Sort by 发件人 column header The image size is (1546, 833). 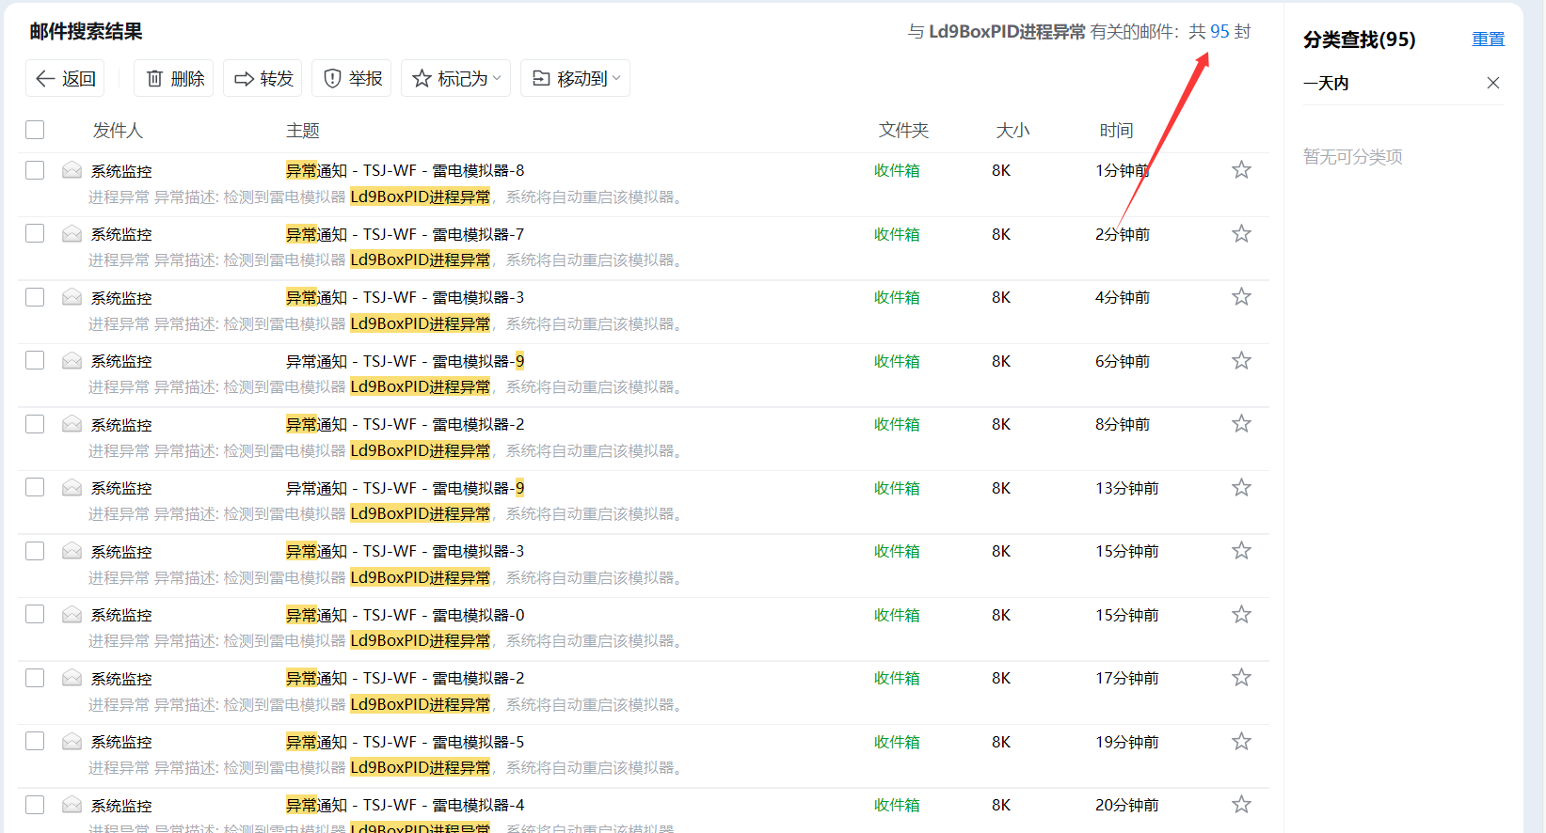pyautogui.click(x=118, y=131)
